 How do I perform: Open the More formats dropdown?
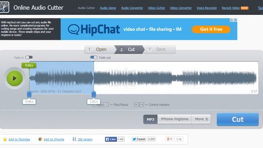click(201, 119)
